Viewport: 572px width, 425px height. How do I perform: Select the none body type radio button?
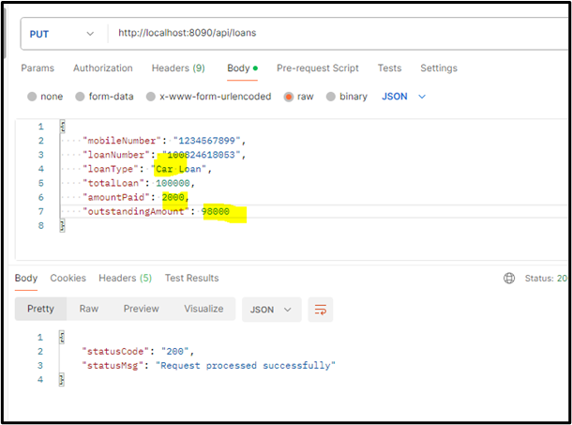tap(33, 97)
